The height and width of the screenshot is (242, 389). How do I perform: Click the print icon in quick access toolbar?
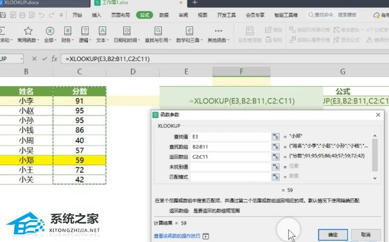[x=22, y=15]
